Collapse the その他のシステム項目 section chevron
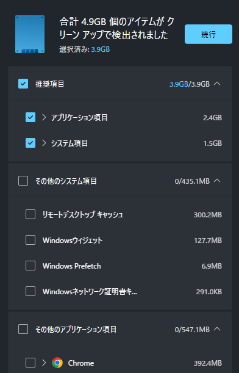The width and height of the screenshot is (239, 373). 217,181
